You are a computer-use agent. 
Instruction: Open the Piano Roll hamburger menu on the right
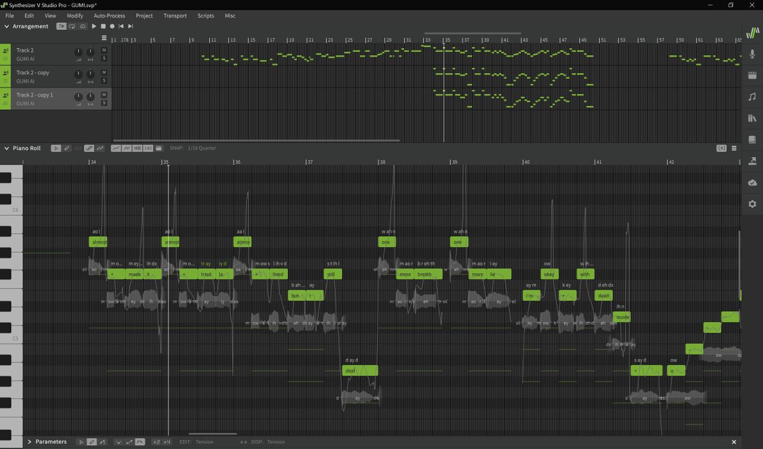point(734,148)
